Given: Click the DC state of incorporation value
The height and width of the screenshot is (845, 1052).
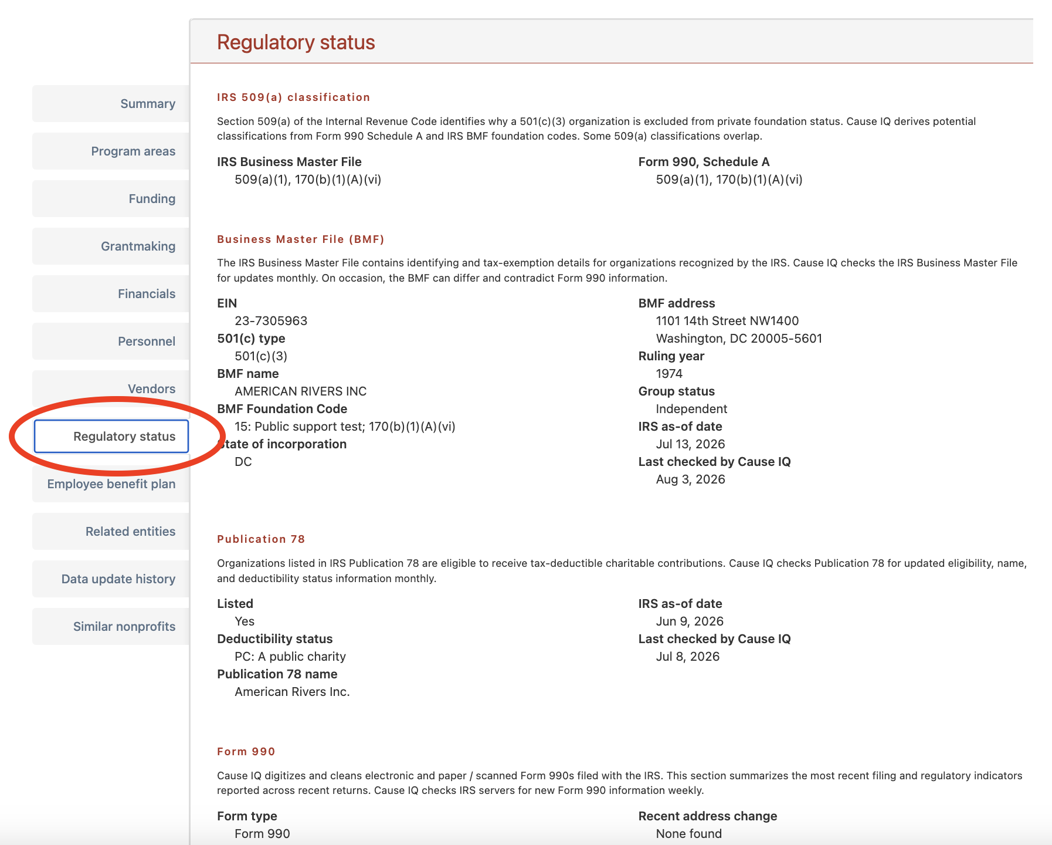Looking at the screenshot, I should click(x=243, y=462).
